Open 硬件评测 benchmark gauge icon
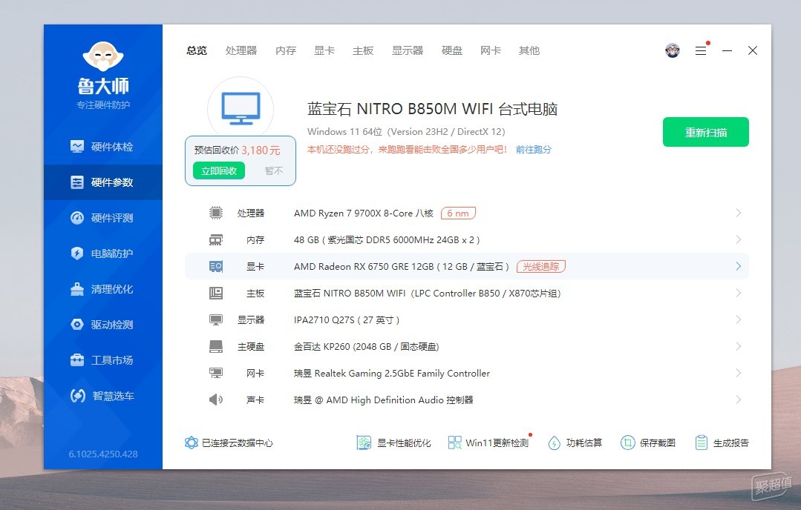Viewport: 801px width, 510px height. pos(77,218)
